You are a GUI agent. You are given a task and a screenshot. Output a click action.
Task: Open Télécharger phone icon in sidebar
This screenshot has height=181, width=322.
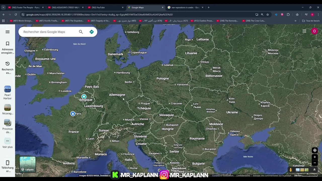[x=8, y=163]
